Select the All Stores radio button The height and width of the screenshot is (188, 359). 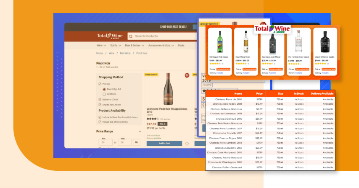104,94
